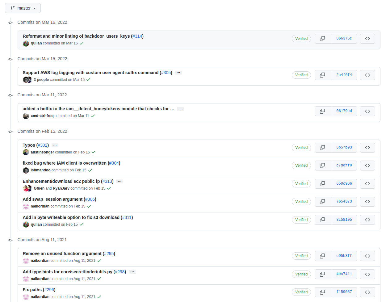Copy full SHA for commit 3c58105
Image resolution: width=386 pixels, height=302 pixels.
pyautogui.click(x=323, y=220)
